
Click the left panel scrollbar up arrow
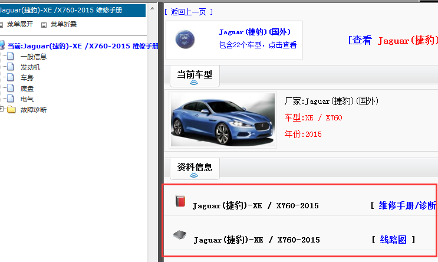(x=152, y=8)
